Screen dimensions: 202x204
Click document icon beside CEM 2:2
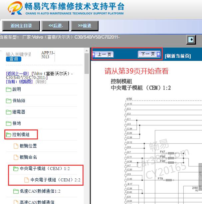tap(27, 180)
